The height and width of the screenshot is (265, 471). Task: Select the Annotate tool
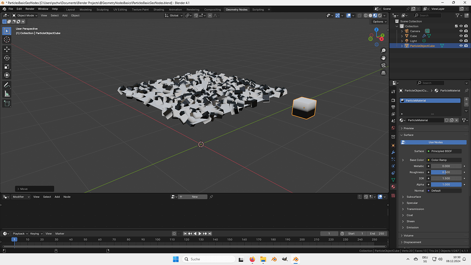pos(6,85)
